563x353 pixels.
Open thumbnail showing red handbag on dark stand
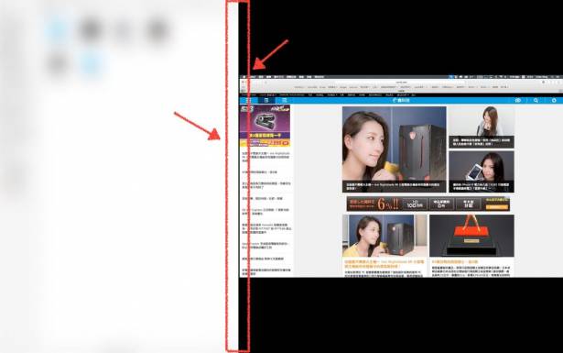[471, 236]
